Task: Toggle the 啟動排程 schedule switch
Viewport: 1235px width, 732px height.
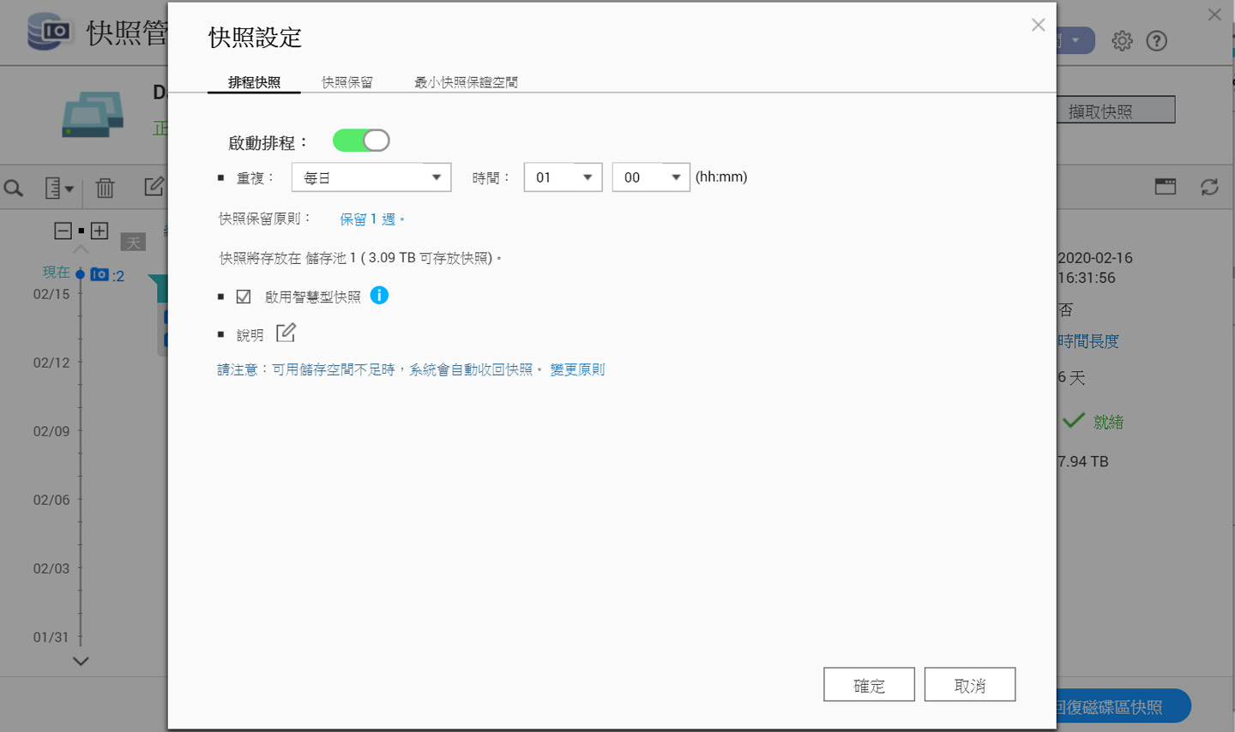Action: [360, 140]
